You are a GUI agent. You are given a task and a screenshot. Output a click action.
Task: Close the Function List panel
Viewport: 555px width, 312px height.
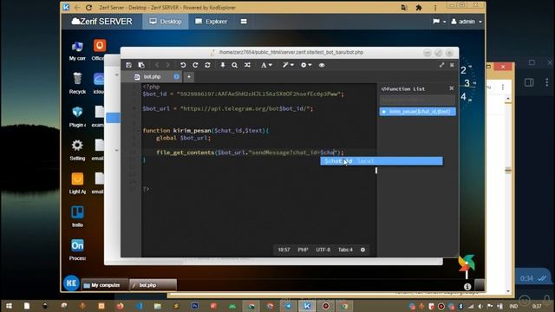(451, 88)
